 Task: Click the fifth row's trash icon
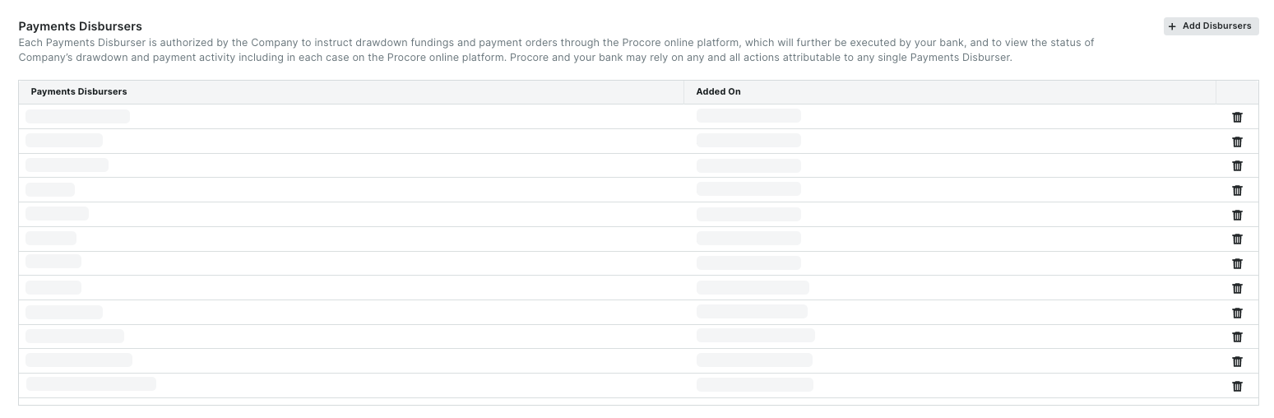click(1237, 215)
